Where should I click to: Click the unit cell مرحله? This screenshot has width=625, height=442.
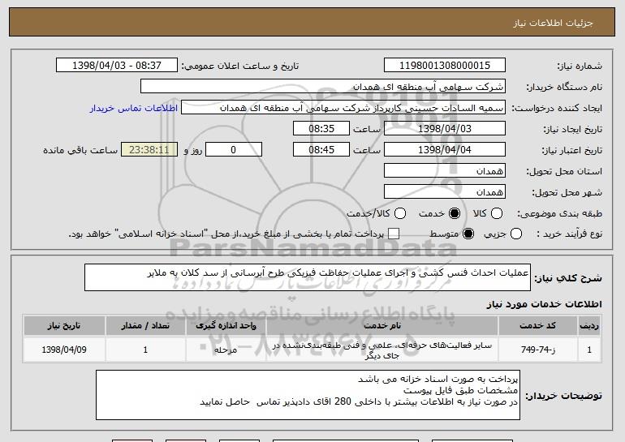tap(226, 350)
